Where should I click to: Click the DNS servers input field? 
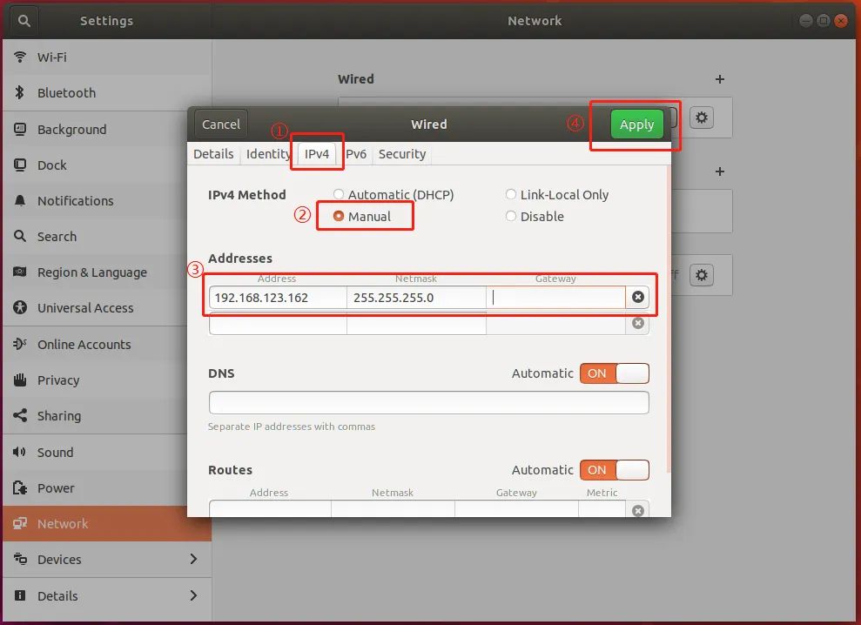coord(429,402)
